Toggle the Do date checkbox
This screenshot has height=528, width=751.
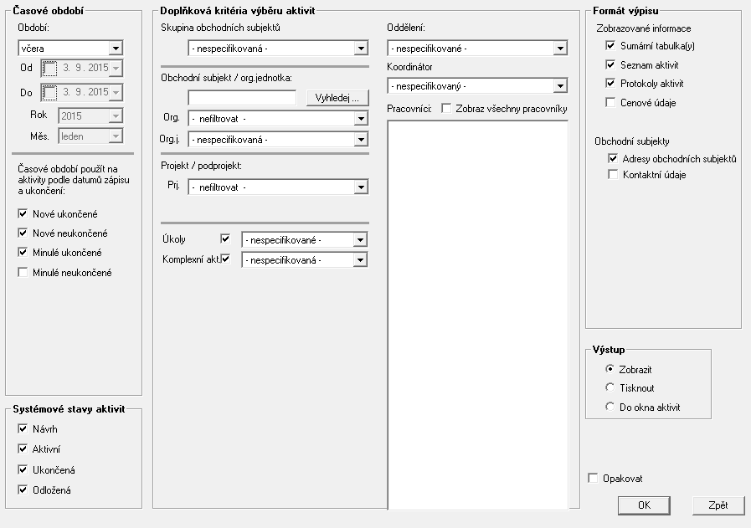coord(49,92)
